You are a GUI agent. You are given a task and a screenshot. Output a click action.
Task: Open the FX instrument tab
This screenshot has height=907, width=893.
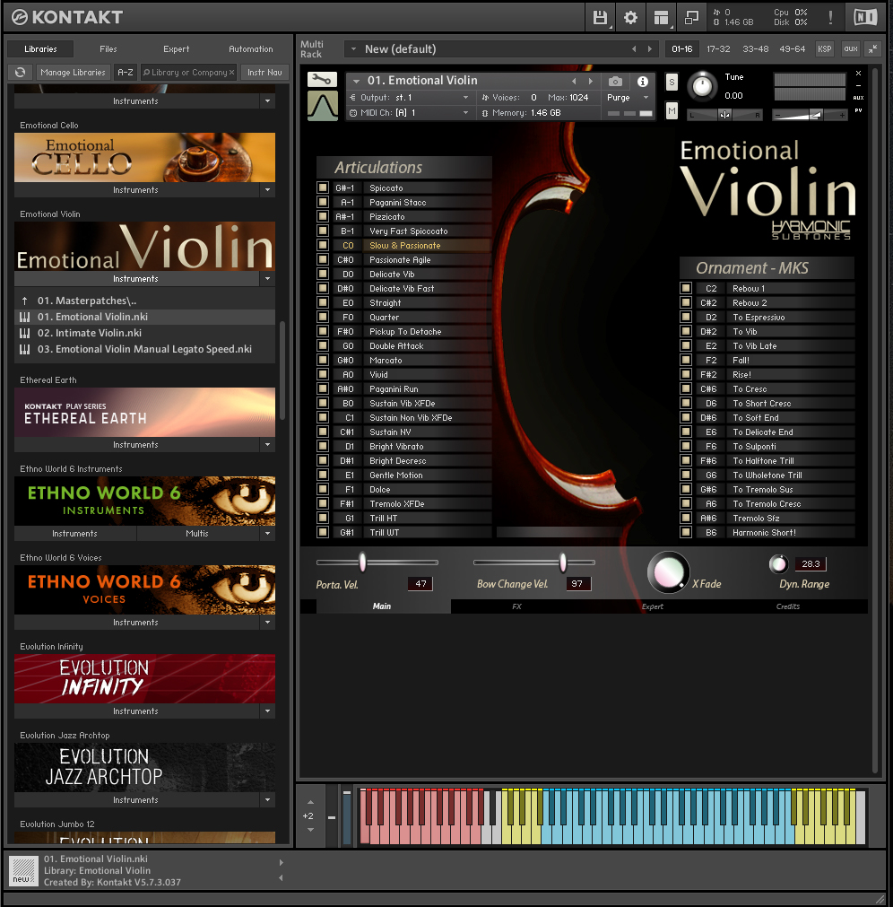(x=516, y=606)
